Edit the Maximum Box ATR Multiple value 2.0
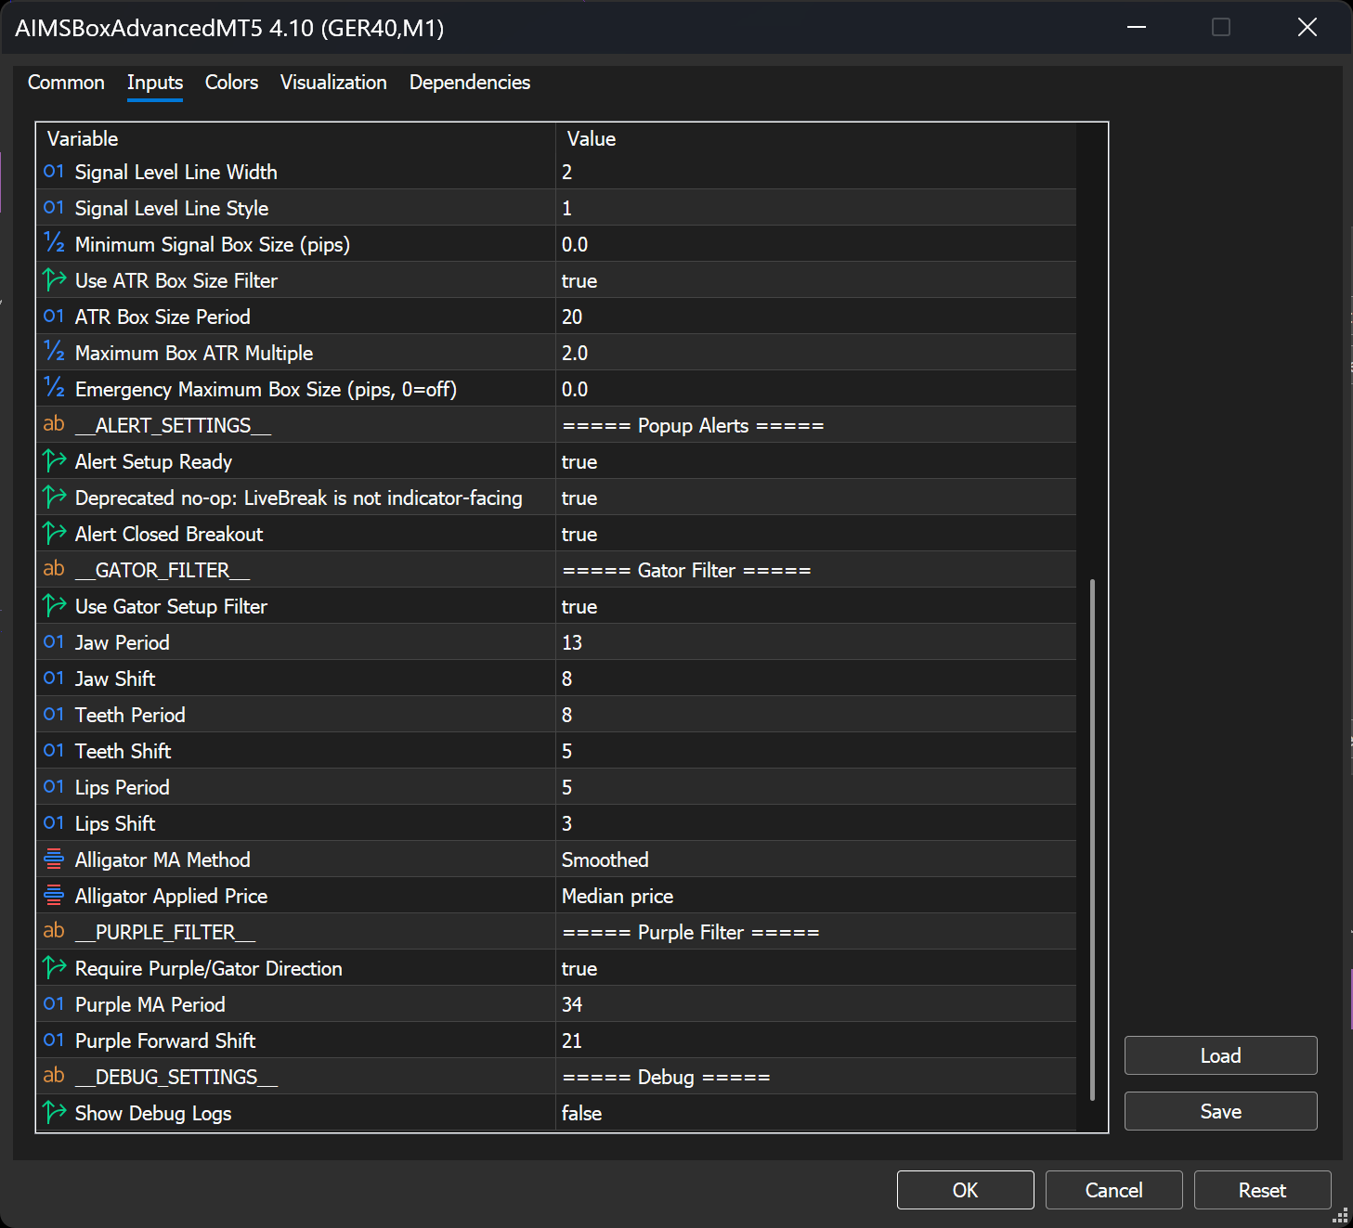Viewport: 1353px width, 1228px height. (815, 353)
